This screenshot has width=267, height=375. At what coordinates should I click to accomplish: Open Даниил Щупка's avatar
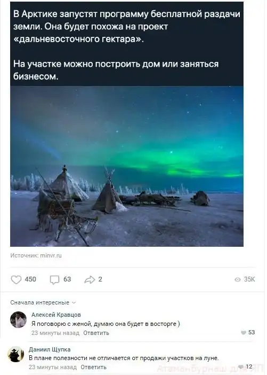pos(16,354)
